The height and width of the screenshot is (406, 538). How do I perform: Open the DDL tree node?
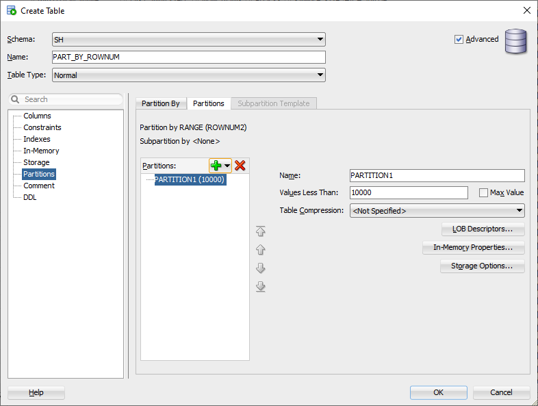(30, 197)
